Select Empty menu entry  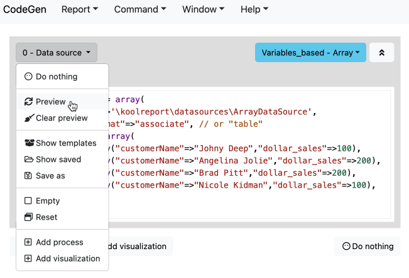pos(62,201)
